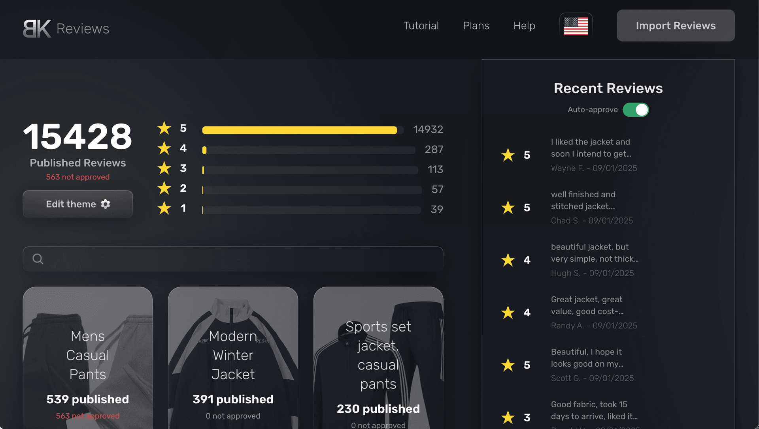The width and height of the screenshot is (759, 429).
Task: Click the Import Reviews button
Action: coord(676,25)
